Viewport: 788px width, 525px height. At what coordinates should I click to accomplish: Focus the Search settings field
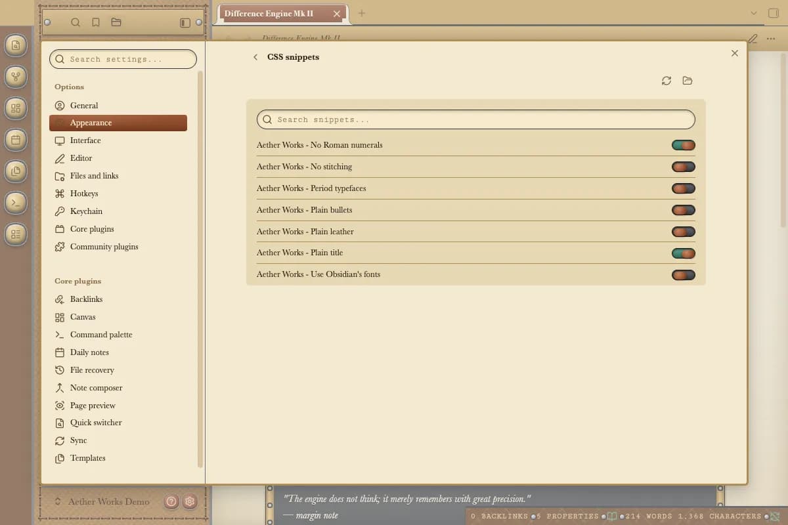point(123,59)
